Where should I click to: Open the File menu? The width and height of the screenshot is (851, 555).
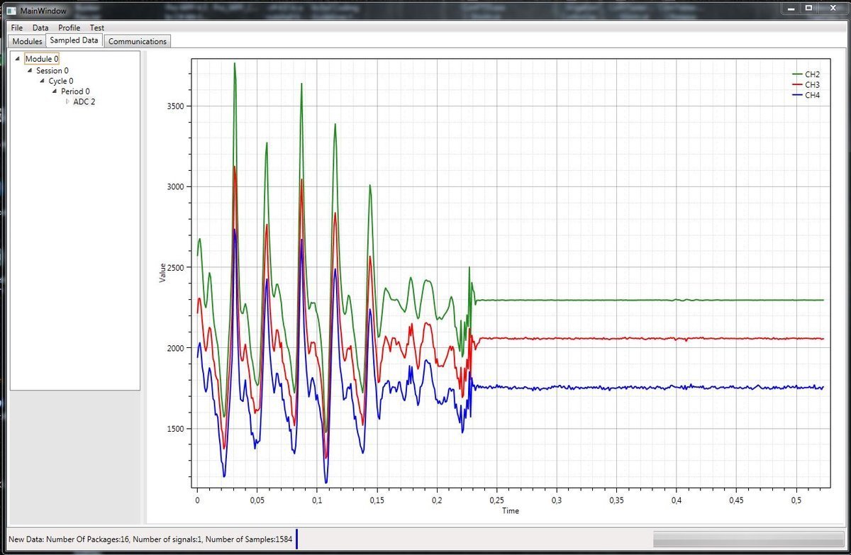17,28
